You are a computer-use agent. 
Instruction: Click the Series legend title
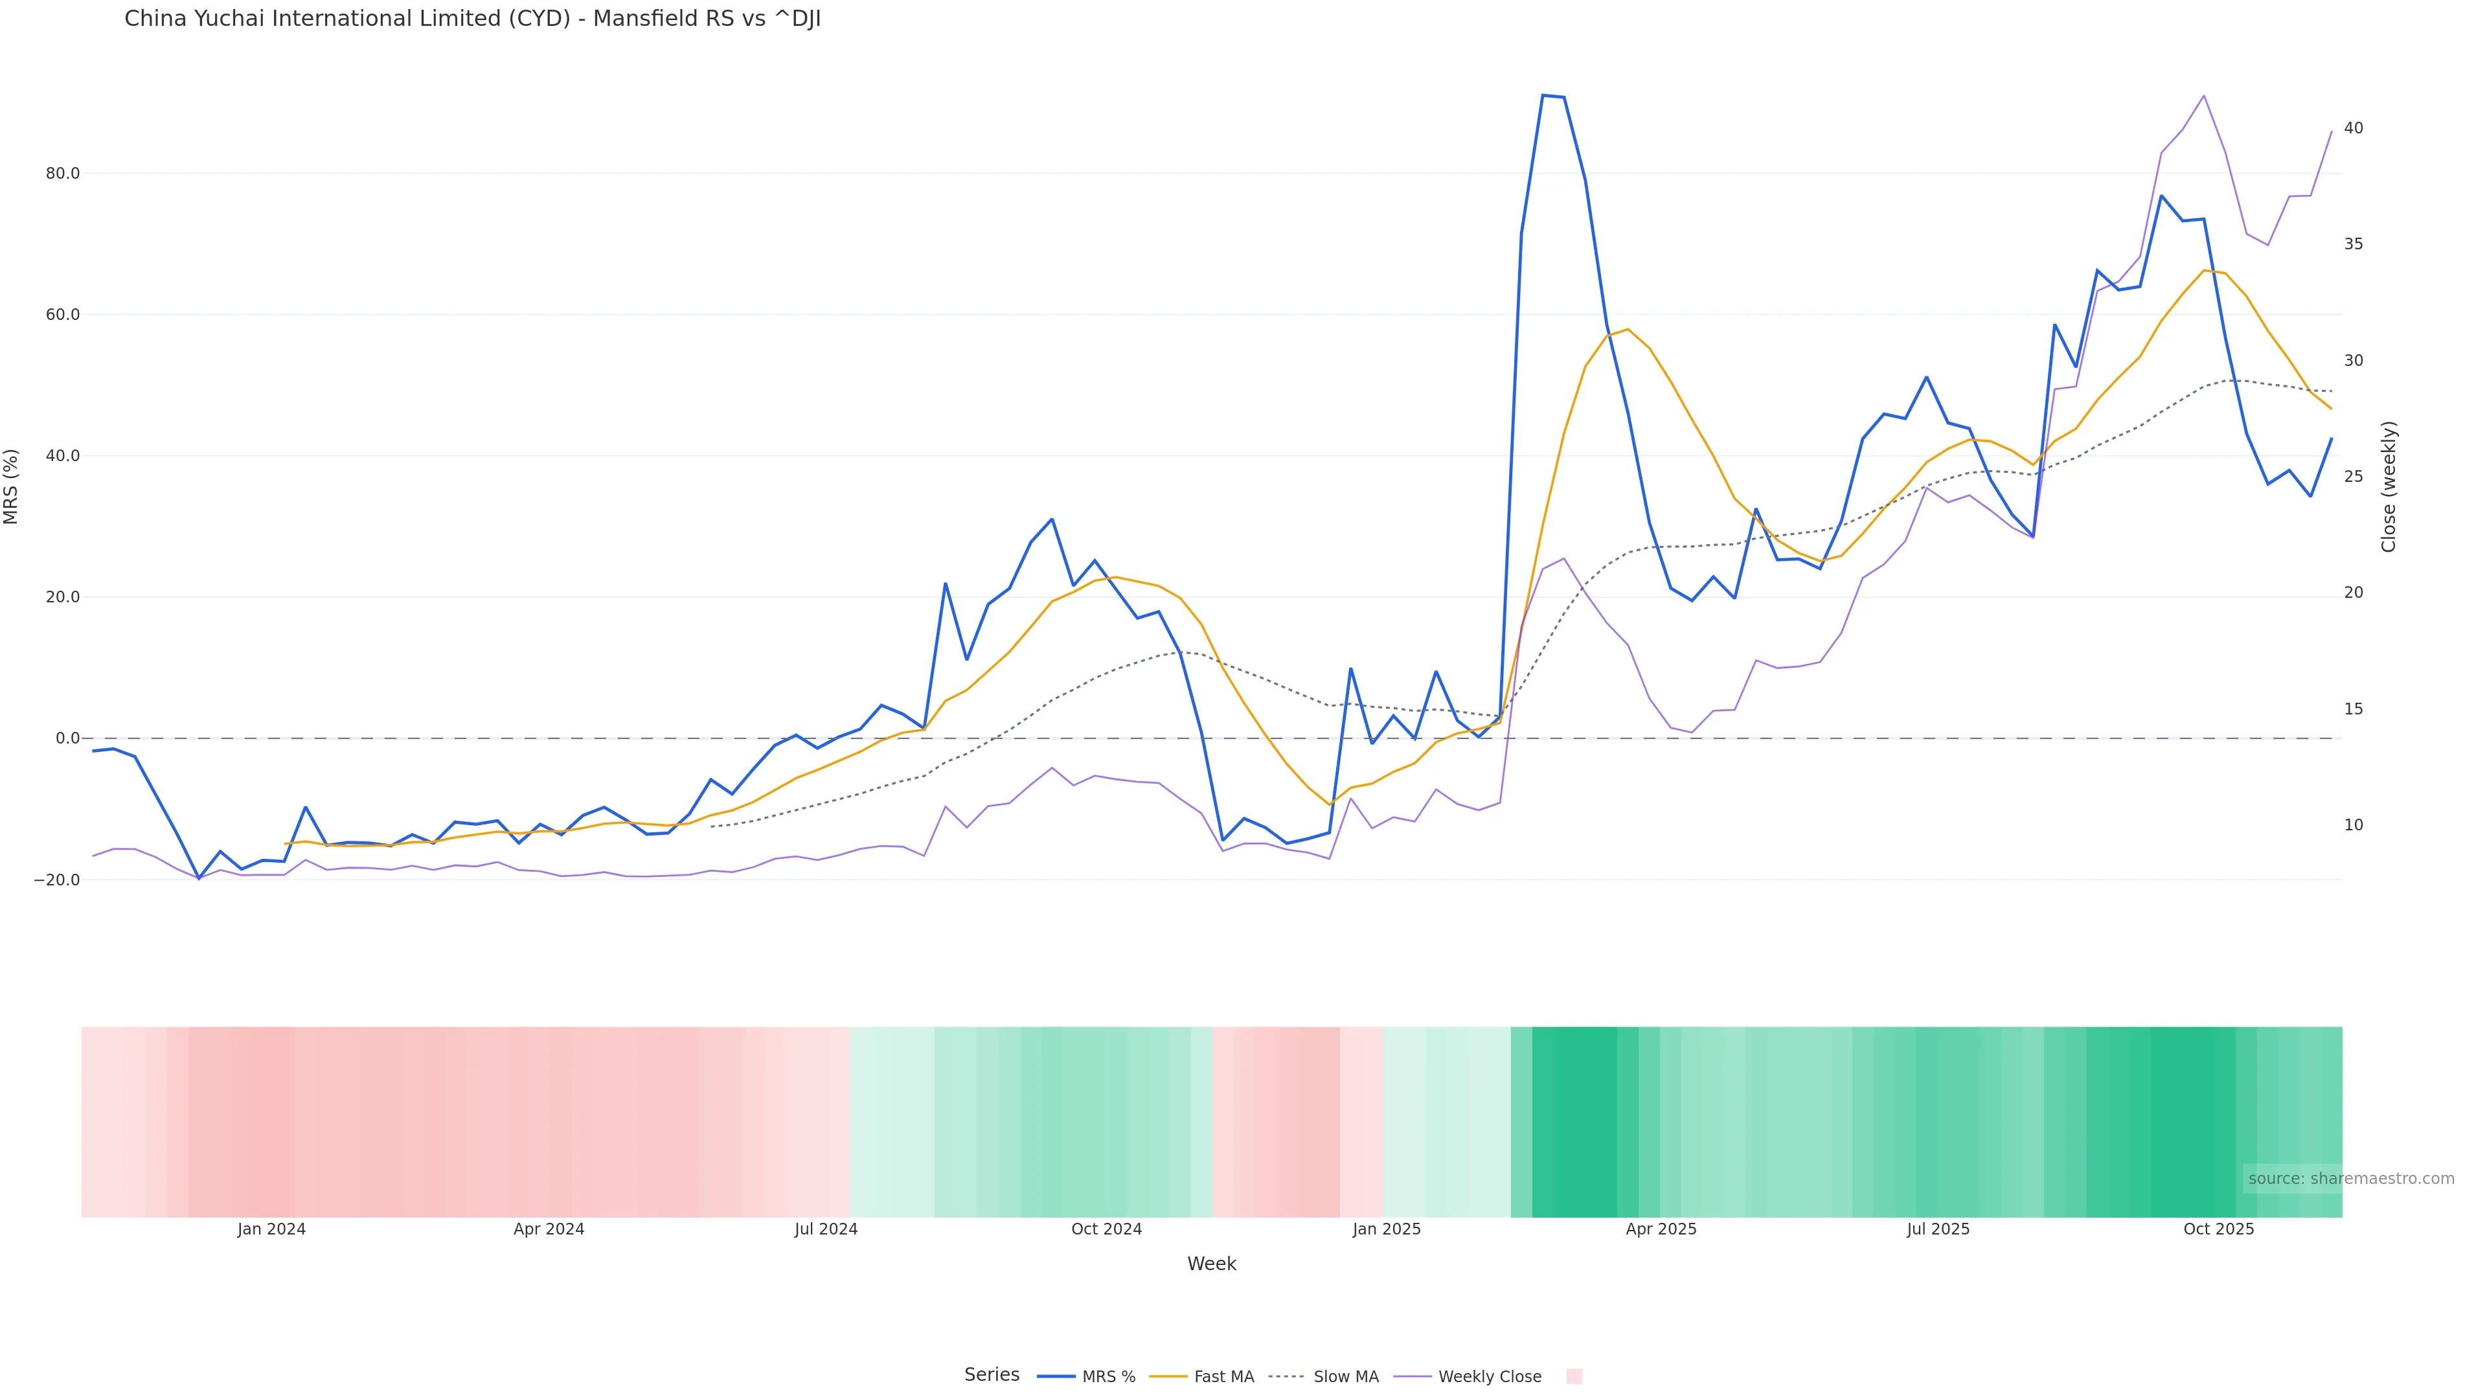992,1375
